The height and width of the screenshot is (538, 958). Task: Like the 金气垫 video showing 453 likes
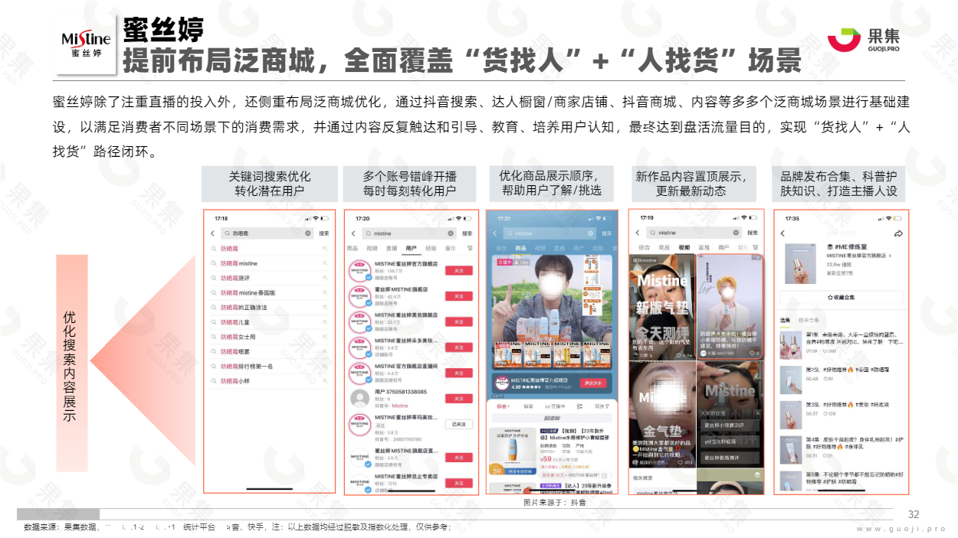pos(681,462)
